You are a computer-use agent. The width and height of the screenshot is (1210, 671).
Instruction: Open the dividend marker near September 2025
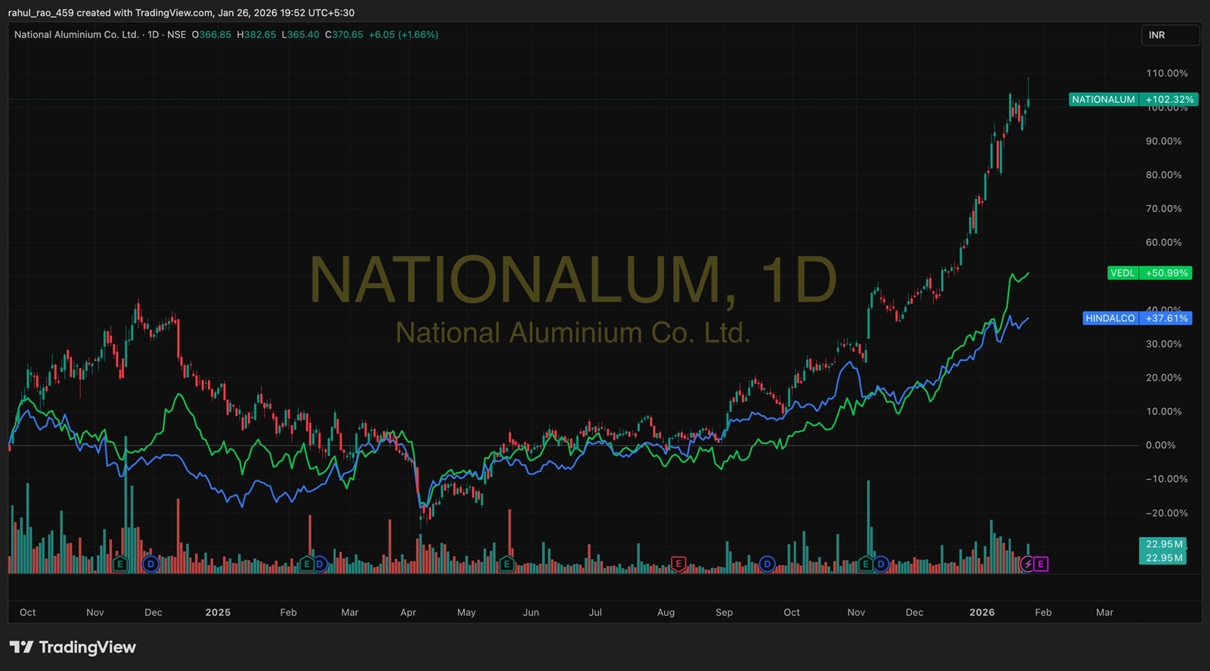tap(767, 564)
